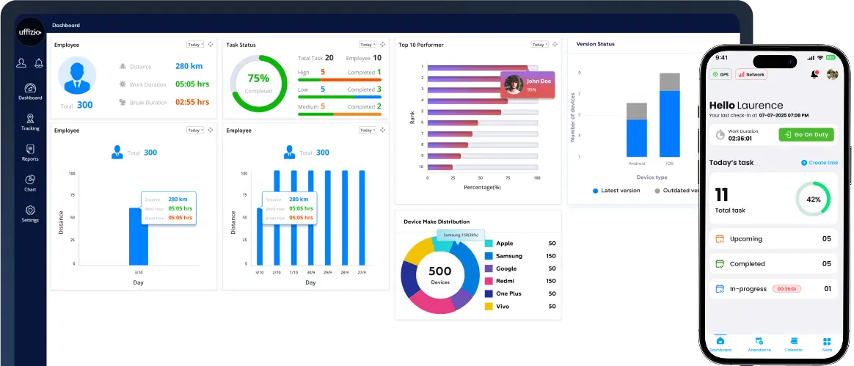854x366 pixels.
Task: Click the Samsung color swatch in legend
Action: click(x=489, y=256)
